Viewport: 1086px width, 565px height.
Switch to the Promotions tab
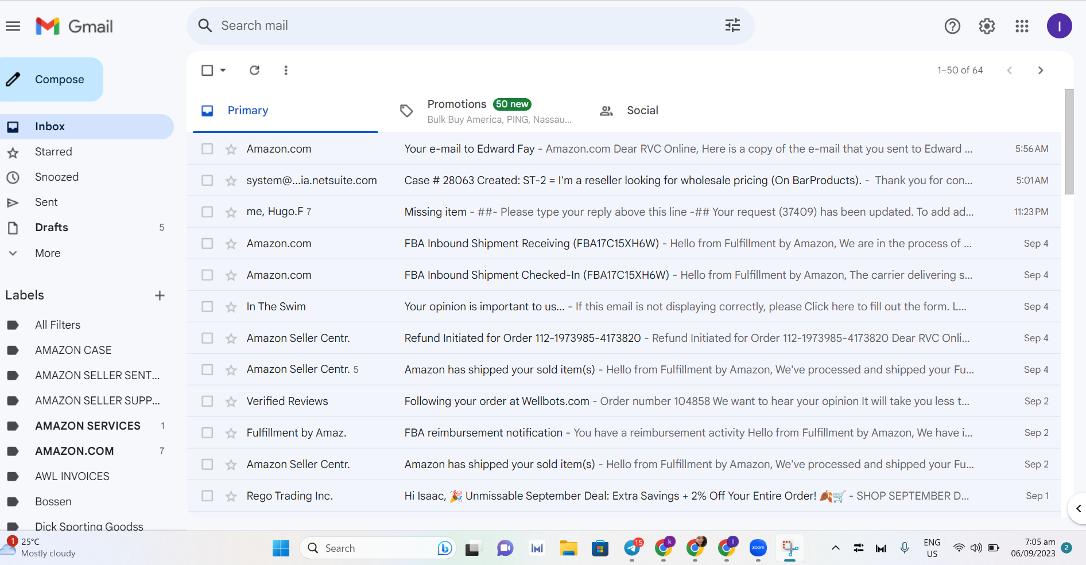[485, 111]
